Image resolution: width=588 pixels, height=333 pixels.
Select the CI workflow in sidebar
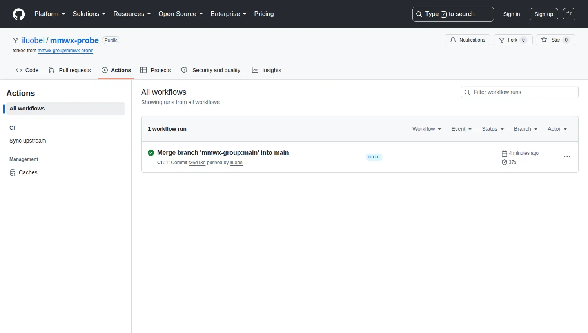coord(65,128)
